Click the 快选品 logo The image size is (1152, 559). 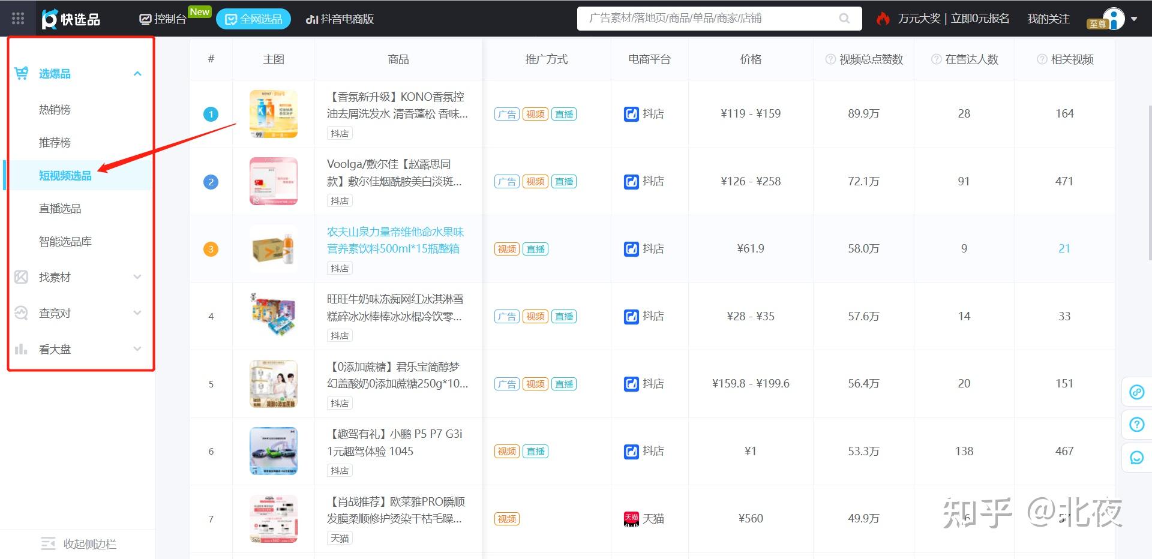coord(71,19)
